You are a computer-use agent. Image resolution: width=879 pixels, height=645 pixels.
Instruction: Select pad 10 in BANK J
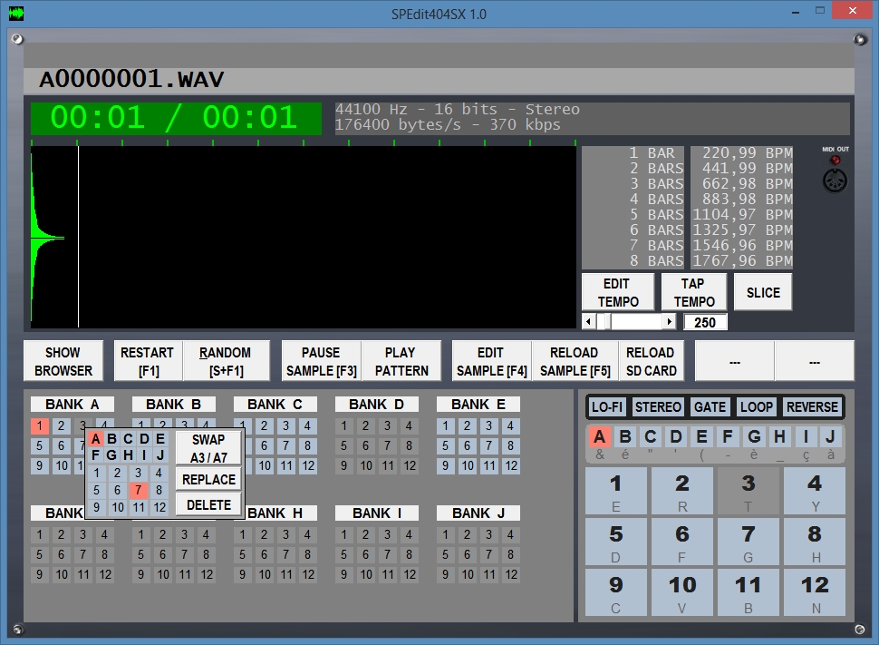467,574
